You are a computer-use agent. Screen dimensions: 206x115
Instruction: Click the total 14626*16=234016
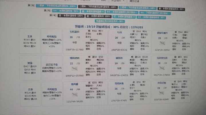point(119,75)
